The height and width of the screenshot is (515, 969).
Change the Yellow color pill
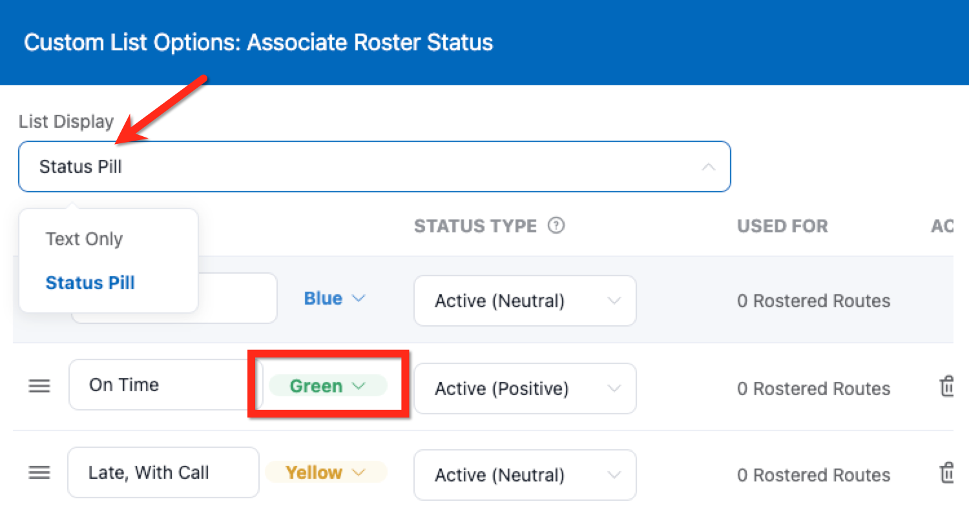(326, 472)
